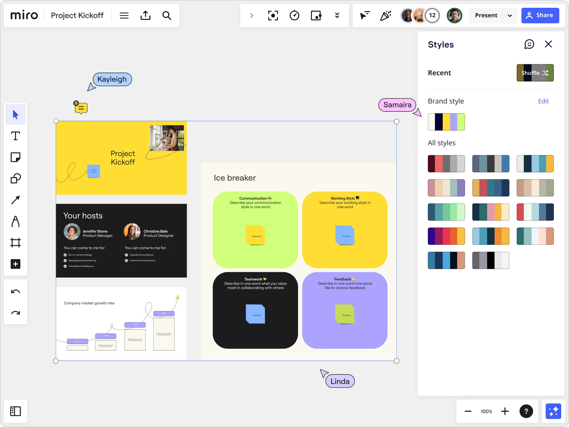Apply the pink-cream-purple pastel palette
The image size is (569, 427).
coord(446,188)
